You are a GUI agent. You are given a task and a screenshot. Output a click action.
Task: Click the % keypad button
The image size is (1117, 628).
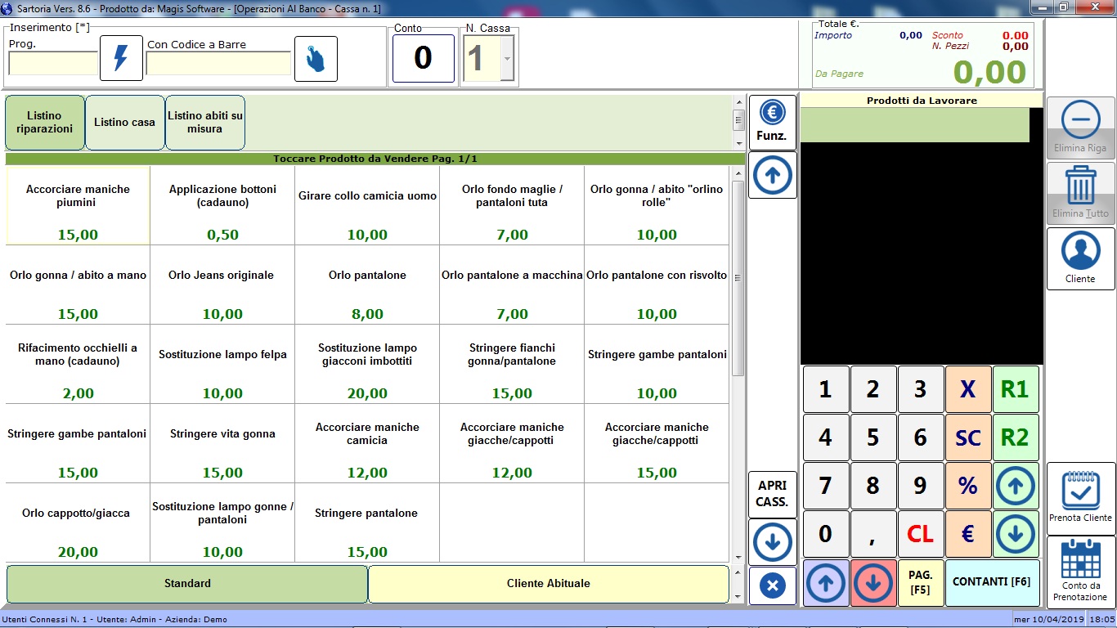[x=968, y=486]
